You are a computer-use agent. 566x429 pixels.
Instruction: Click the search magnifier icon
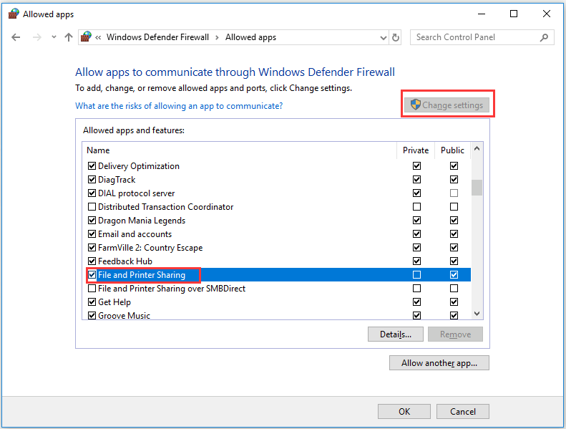[x=545, y=37]
